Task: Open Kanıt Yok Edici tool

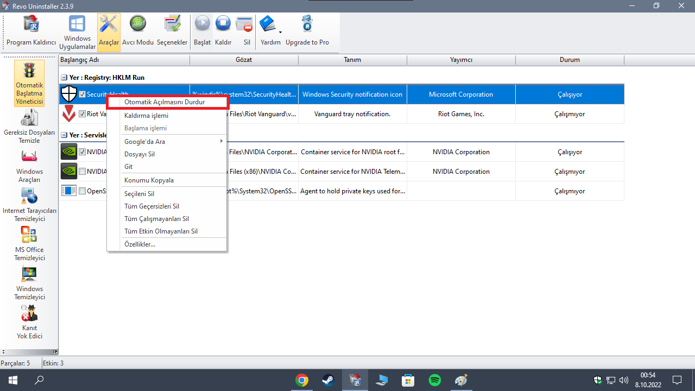Action: tap(29, 322)
